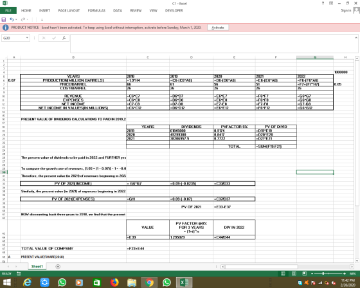
Task: Open Google Chrome from taskbar
Action: (x=149, y=282)
